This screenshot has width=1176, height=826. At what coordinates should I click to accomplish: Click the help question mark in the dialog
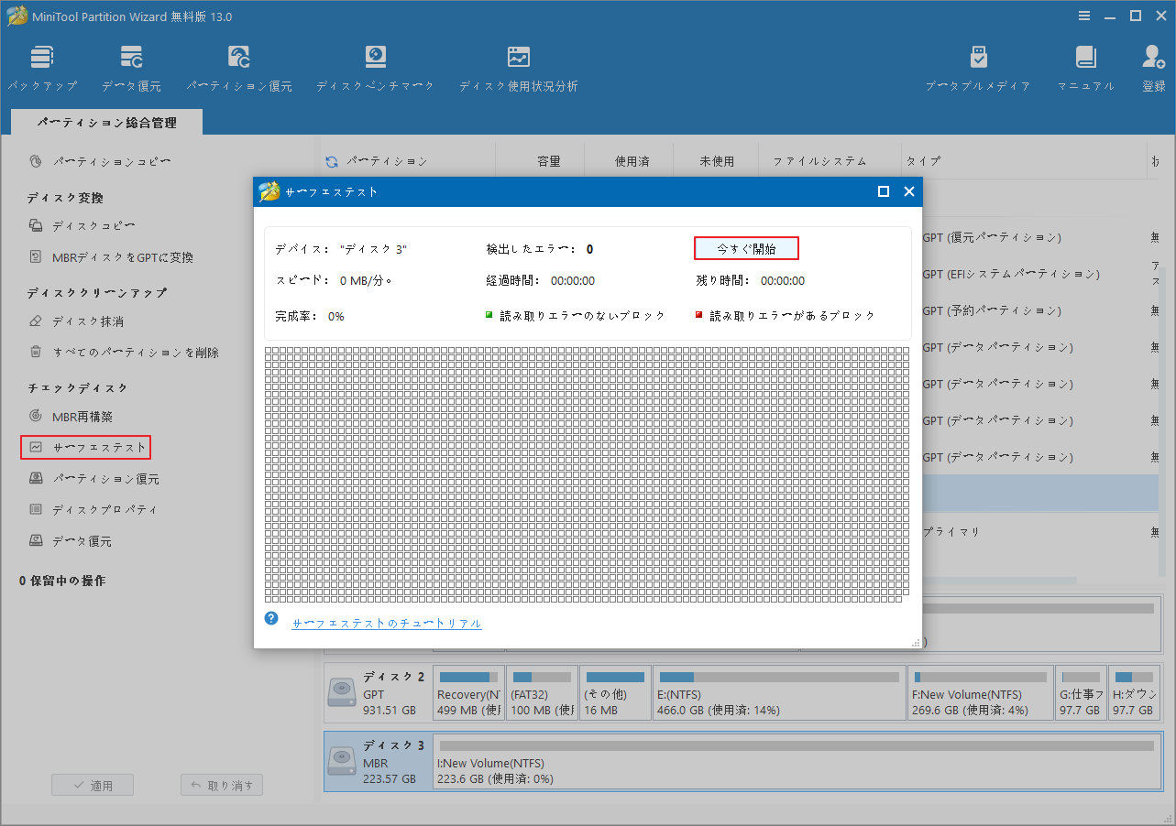click(x=271, y=618)
